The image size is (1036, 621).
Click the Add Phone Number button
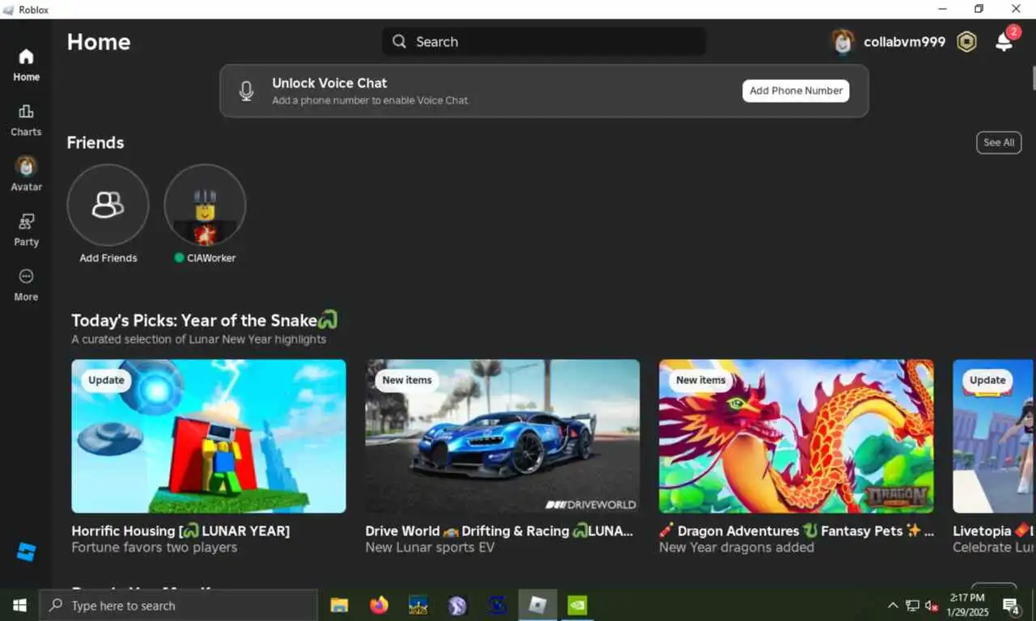pyautogui.click(x=796, y=91)
